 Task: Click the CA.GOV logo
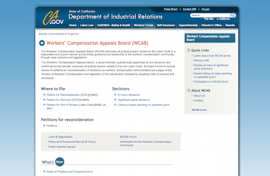click(x=53, y=18)
